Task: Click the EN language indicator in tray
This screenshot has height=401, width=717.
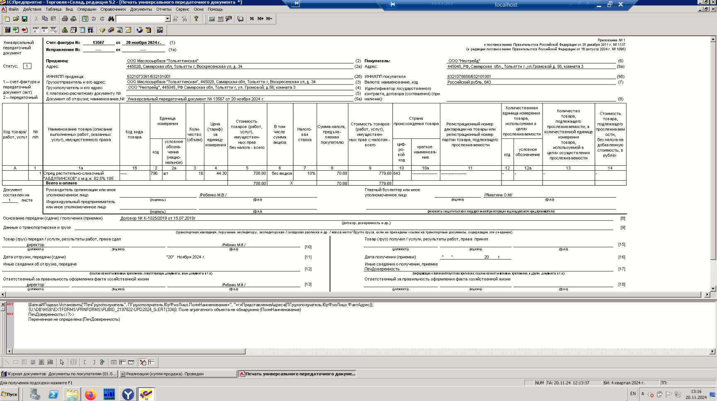Action: point(633,394)
